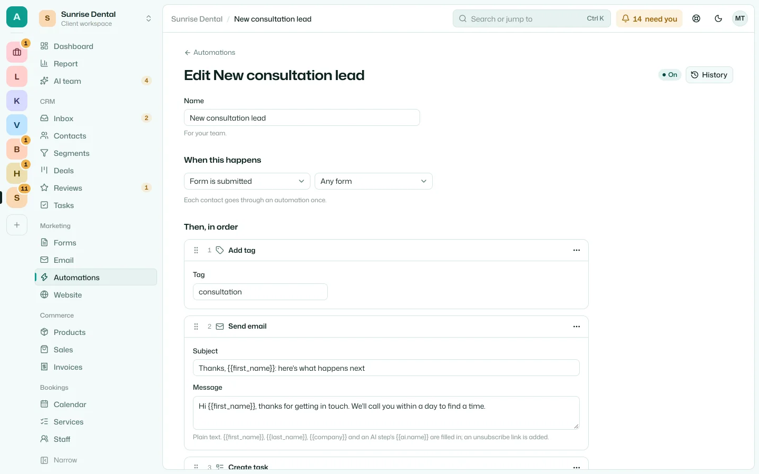759x474 pixels.
Task: Click the Sales icon in sidebar
Action: [44, 350]
